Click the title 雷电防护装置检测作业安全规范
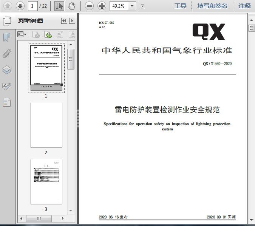 pyautogui.click(x=167, y=110)
